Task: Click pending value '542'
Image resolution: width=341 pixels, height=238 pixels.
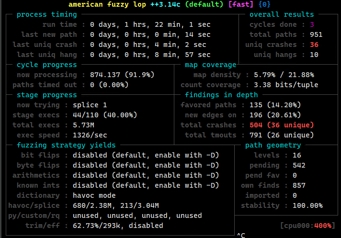Action: tap(299, 165)
